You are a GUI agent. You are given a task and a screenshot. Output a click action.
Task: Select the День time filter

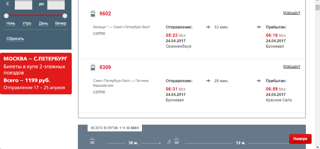coord(43,23)
